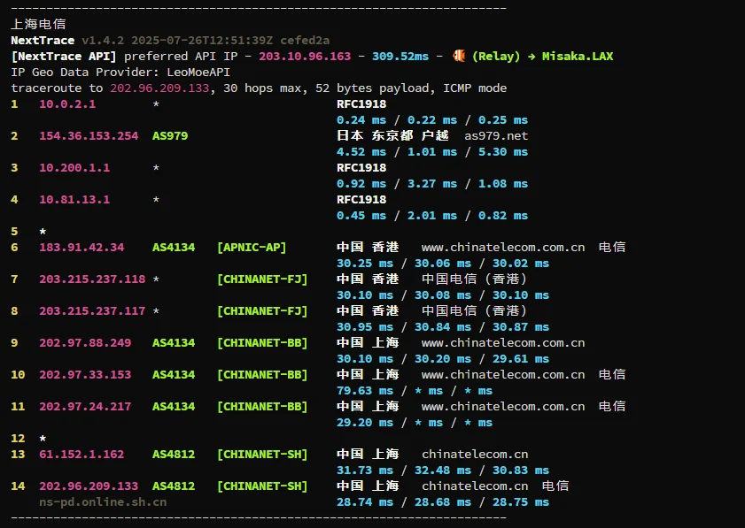Screen dimensions: 745x528
Task: Click hop 4 IP 10.81.13.1
Action: tap(74, 199)
